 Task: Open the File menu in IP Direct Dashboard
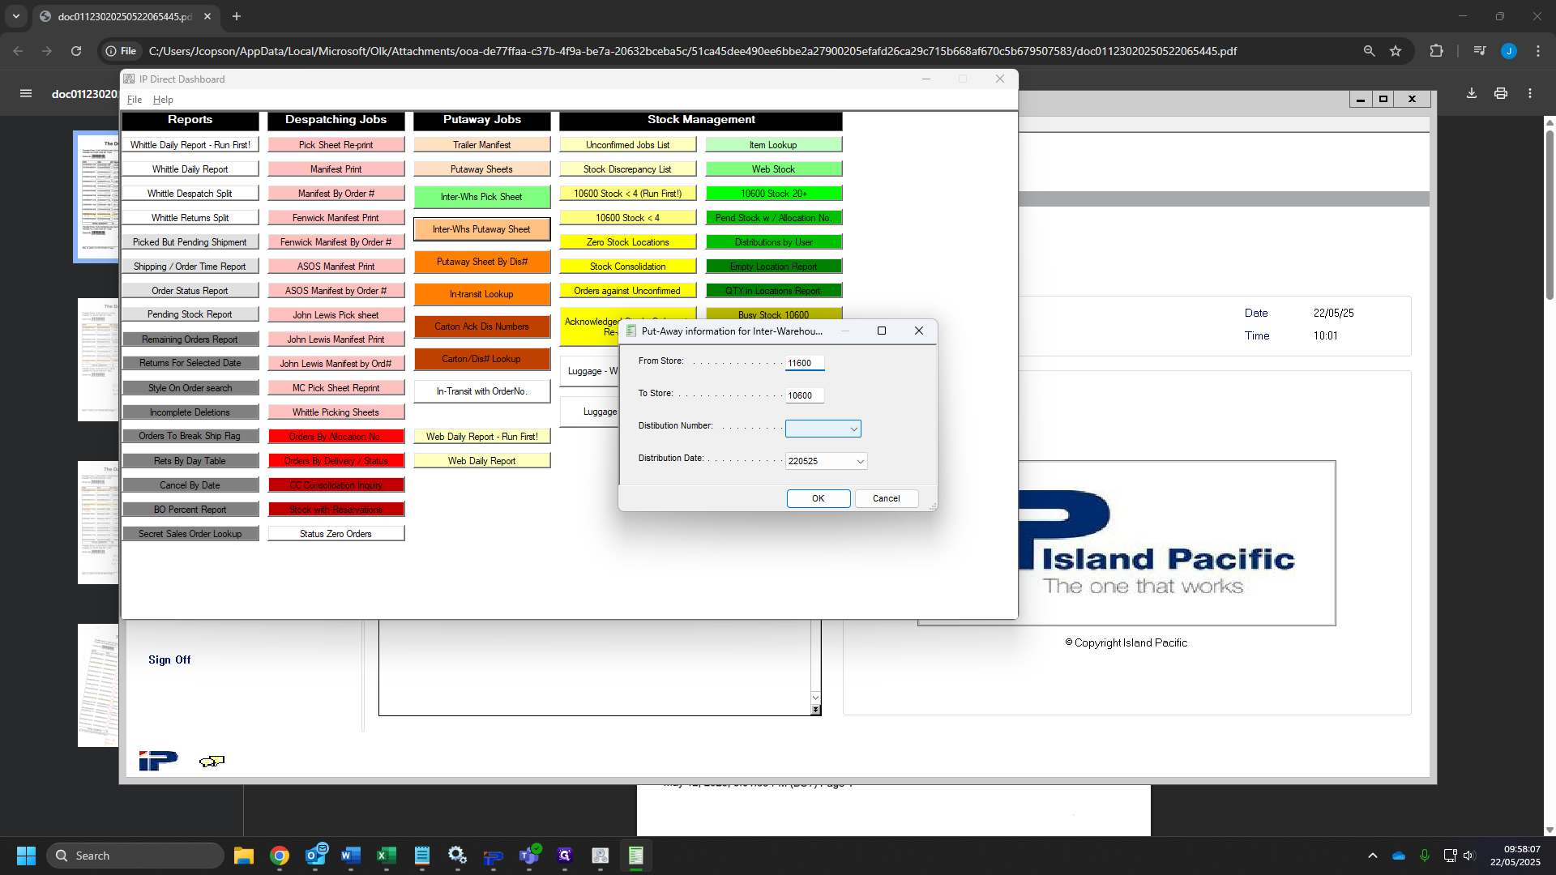135,100
